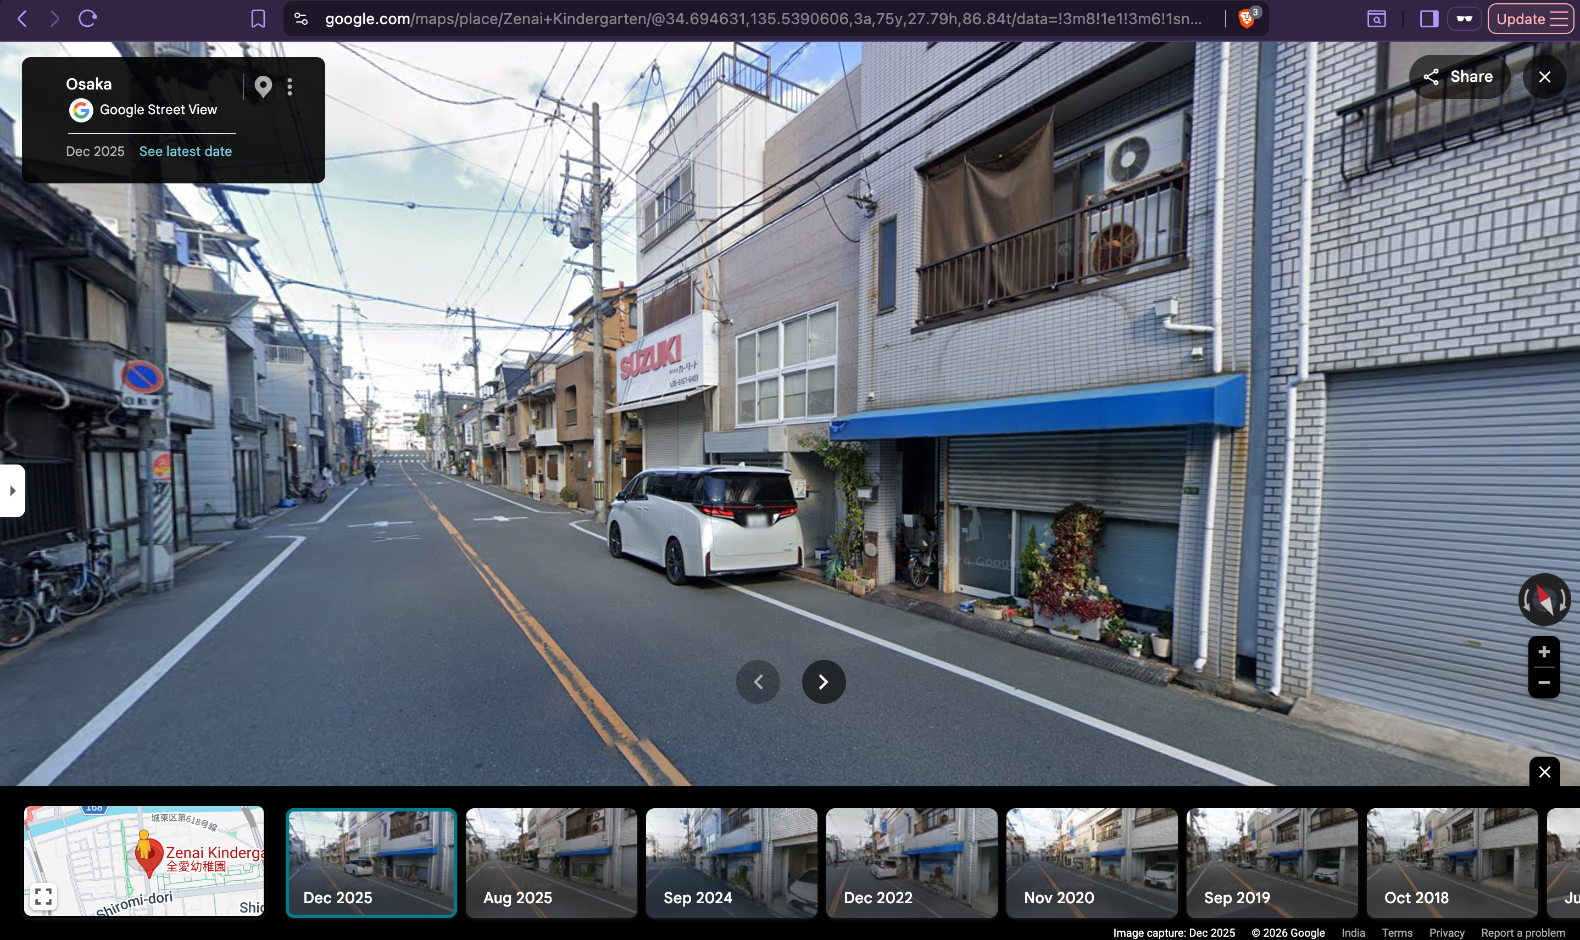Click the Osaka title text
The width and height of the screenshot is (1580, 940).
coord(89,84)
